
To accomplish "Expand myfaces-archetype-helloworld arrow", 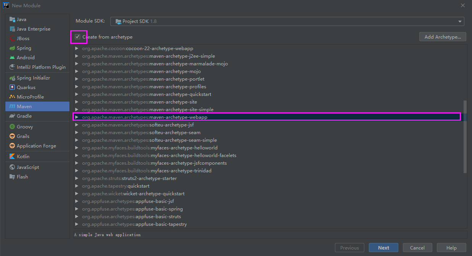I will (77, 148).
